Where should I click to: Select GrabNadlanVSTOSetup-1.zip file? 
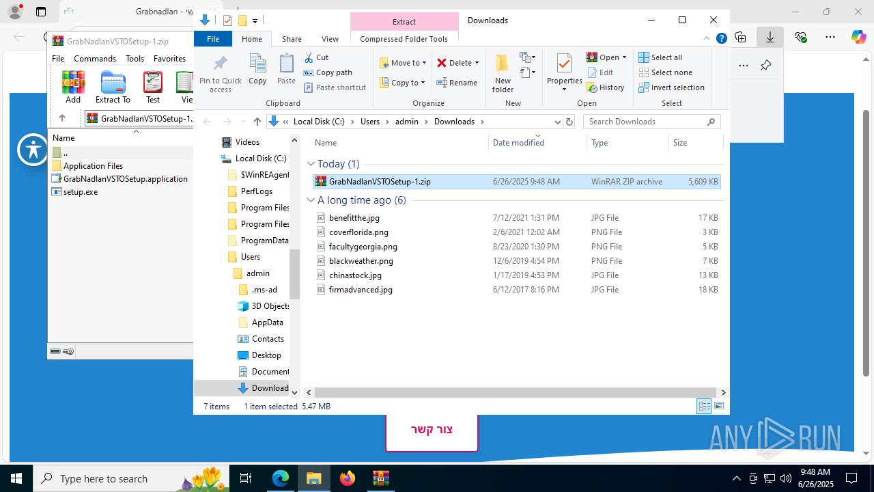pos(516,182)
